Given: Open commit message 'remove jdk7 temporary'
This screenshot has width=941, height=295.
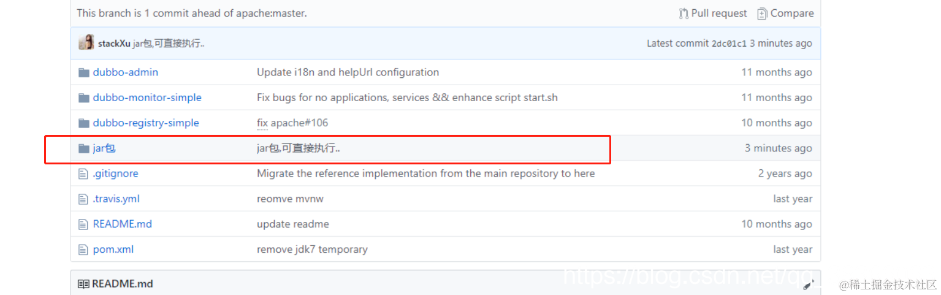Looking at the screenshot, I should click(312, 250).
